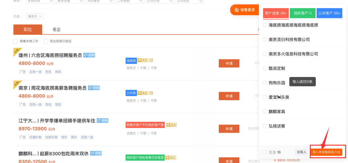Viewport: 348px width, 163px height.
Task: Click the 加班补助 benefit tag
Action: pyautogui.click(x=51, y=137)
